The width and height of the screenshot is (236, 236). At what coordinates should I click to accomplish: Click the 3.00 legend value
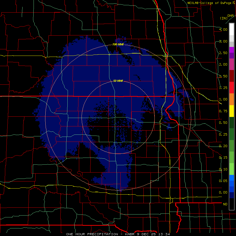[223, 41]
